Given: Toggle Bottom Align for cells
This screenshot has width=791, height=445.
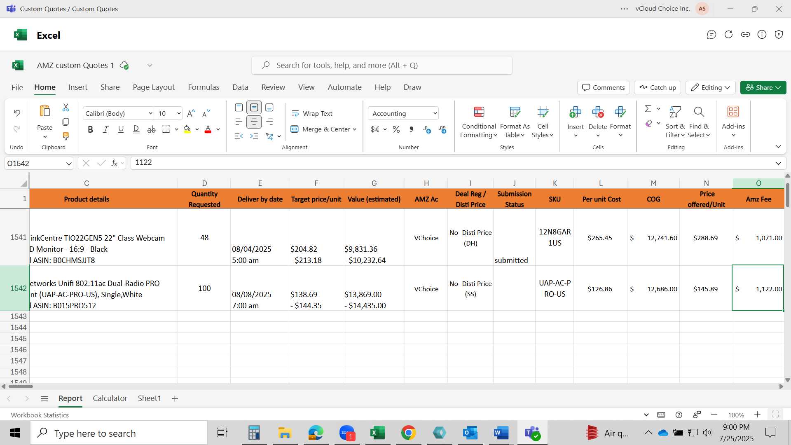Looking at the screenshot, I should click(x=269, y=108).
